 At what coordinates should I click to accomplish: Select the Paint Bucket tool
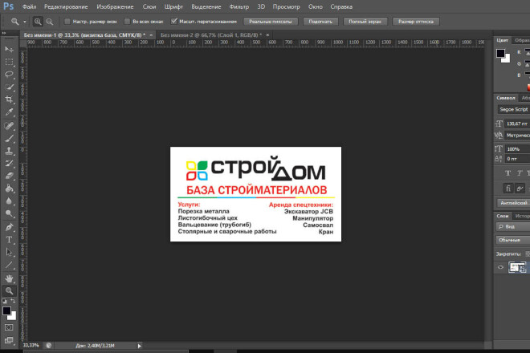(9, 189)
